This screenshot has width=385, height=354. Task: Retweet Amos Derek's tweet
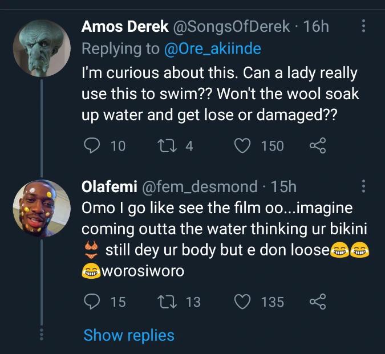167,146
